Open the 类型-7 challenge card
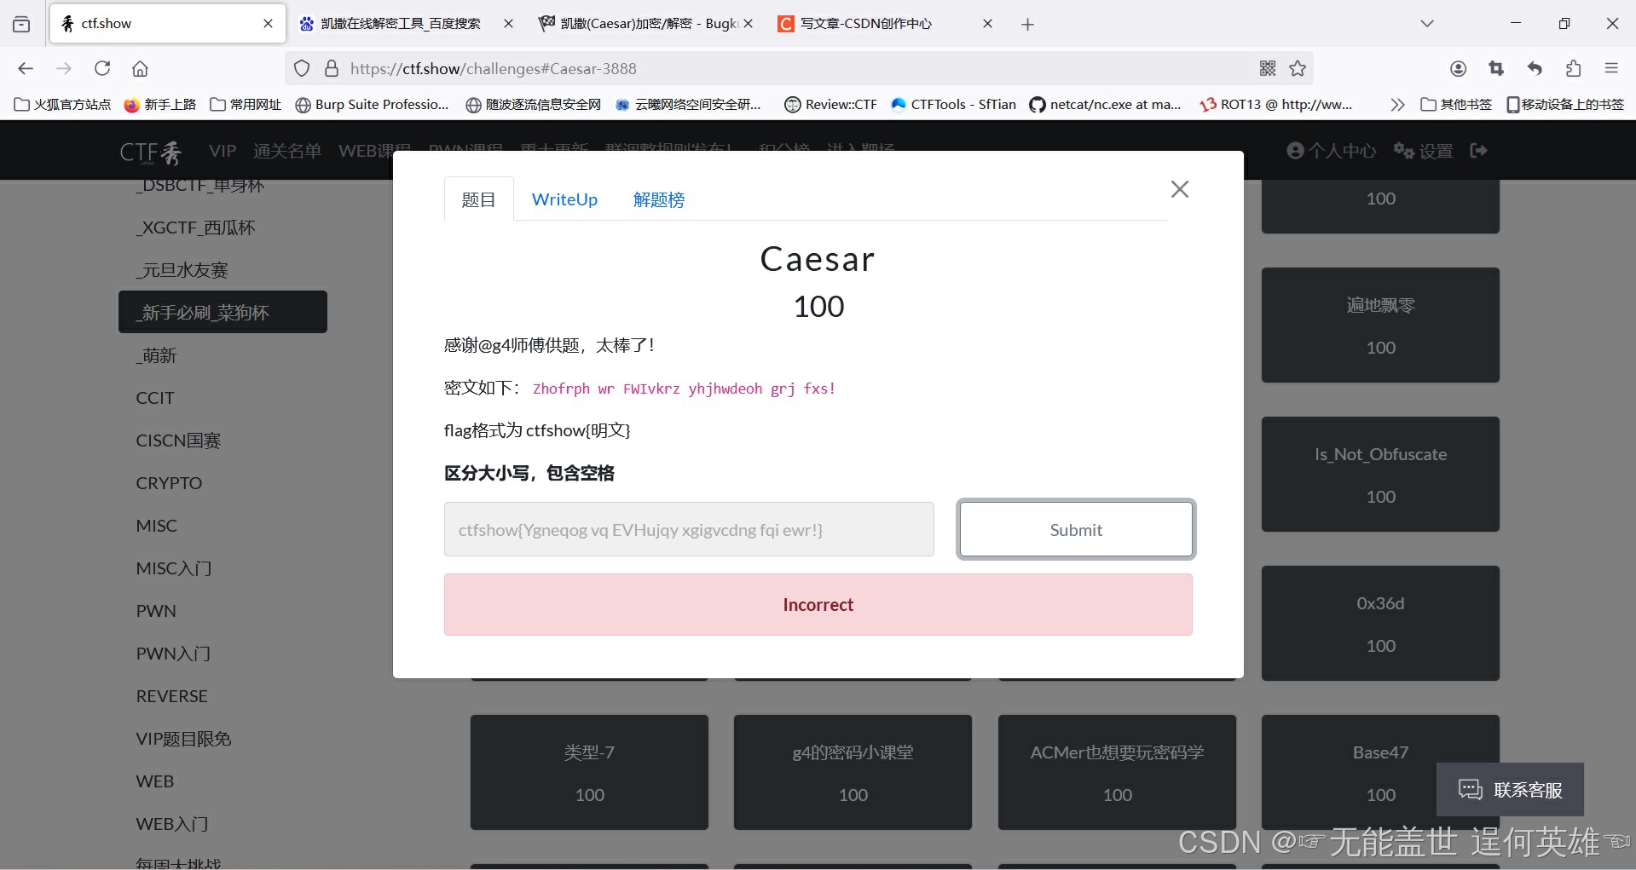This screenshot has height=870, width=1636. click(589, 772)
